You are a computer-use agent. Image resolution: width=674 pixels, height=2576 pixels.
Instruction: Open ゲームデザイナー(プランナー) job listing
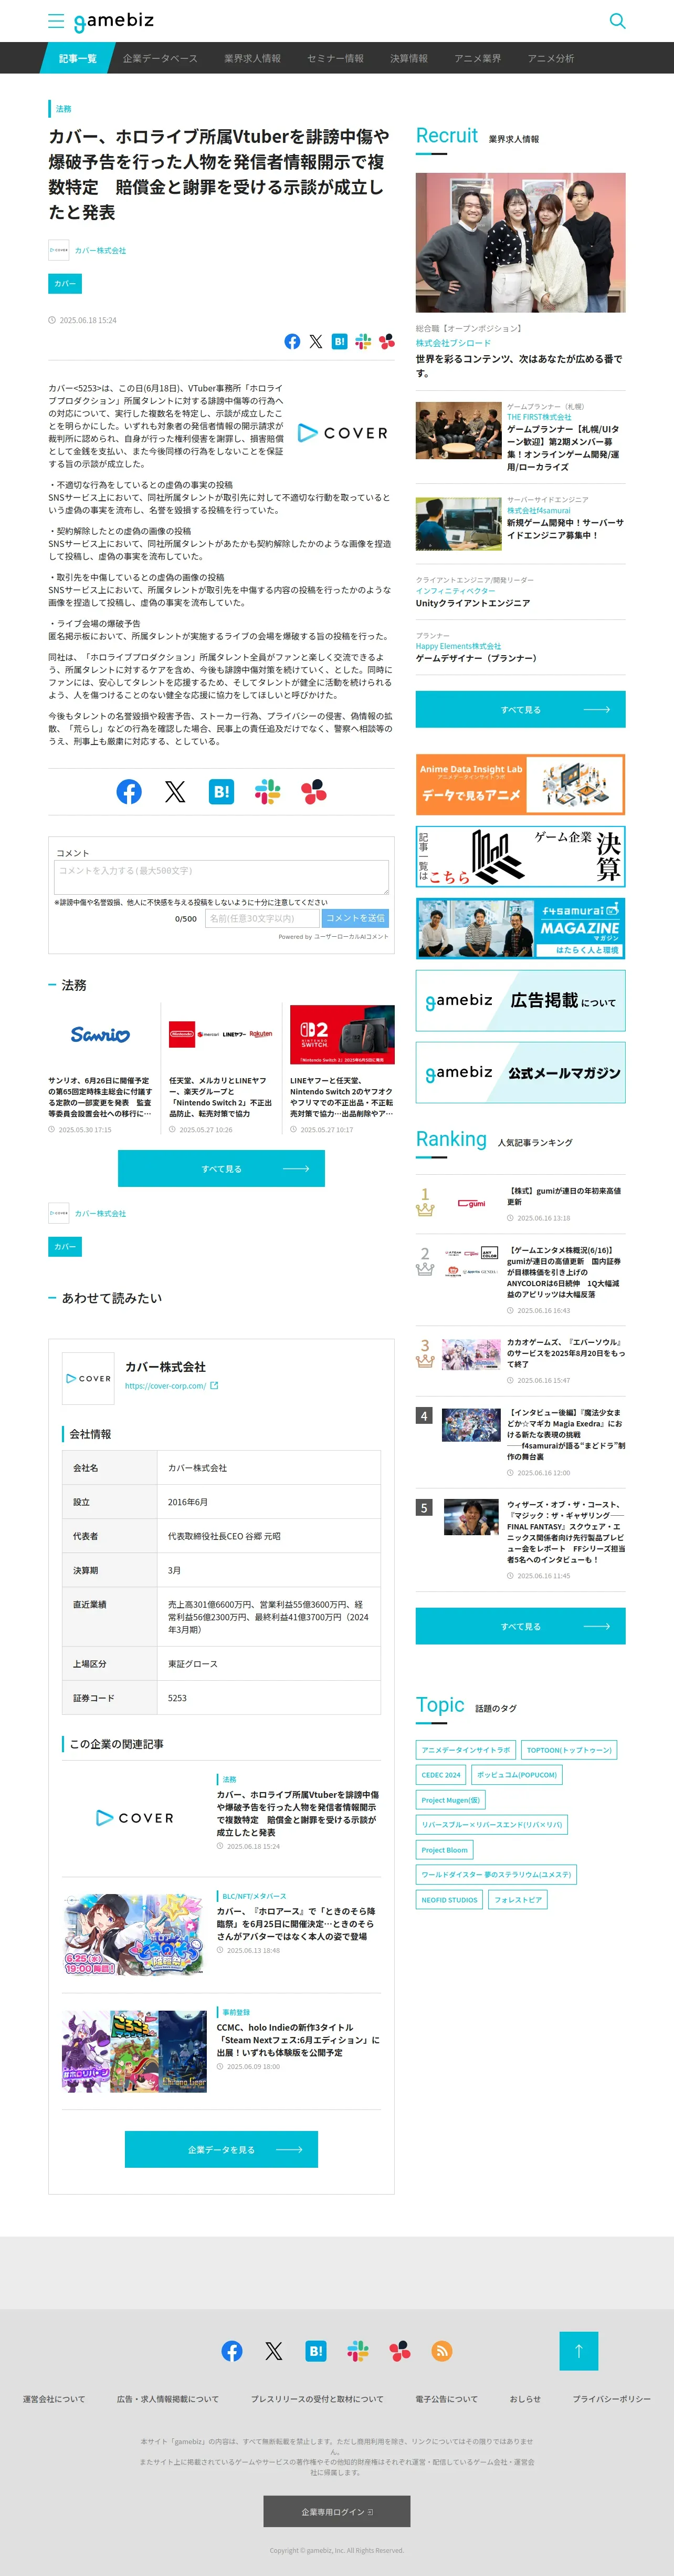[x=476, y=658]
